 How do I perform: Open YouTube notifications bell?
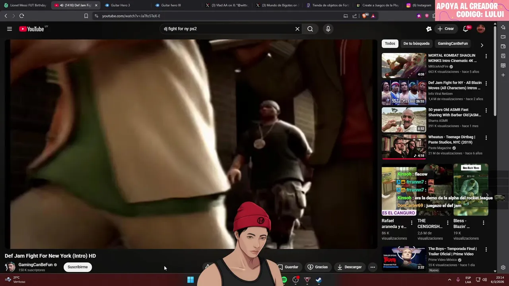coord(466,29)
